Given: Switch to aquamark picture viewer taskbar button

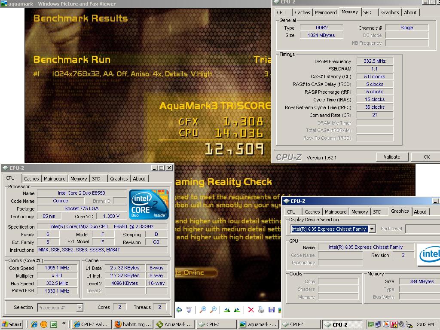Looking at the screenshot, I should click(x=259, y=324).
